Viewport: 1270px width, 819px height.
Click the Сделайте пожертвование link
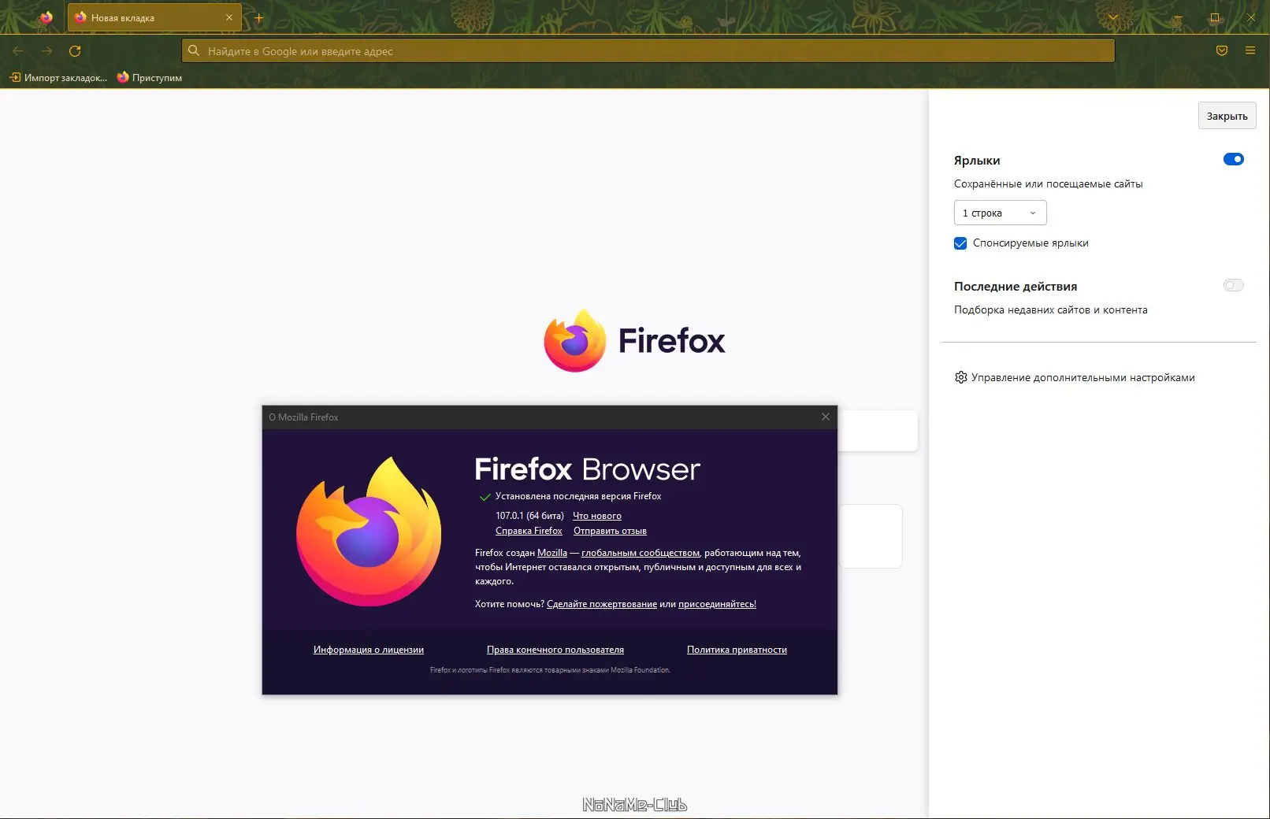[x=602, y=605]
